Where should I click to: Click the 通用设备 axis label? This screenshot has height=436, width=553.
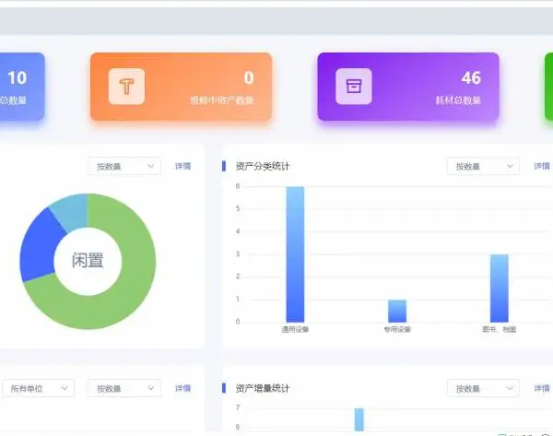coord(295,329)
